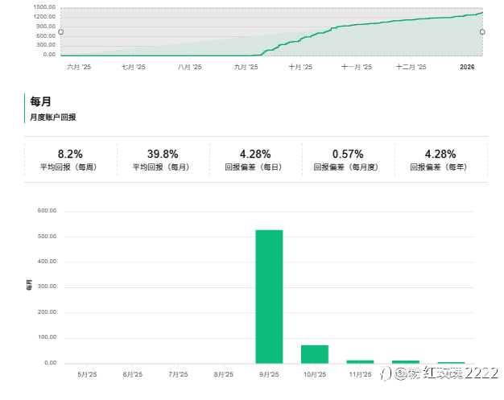Click the 5月'25 x-axis label
This screenshot has height=400, width=504.
87,374
